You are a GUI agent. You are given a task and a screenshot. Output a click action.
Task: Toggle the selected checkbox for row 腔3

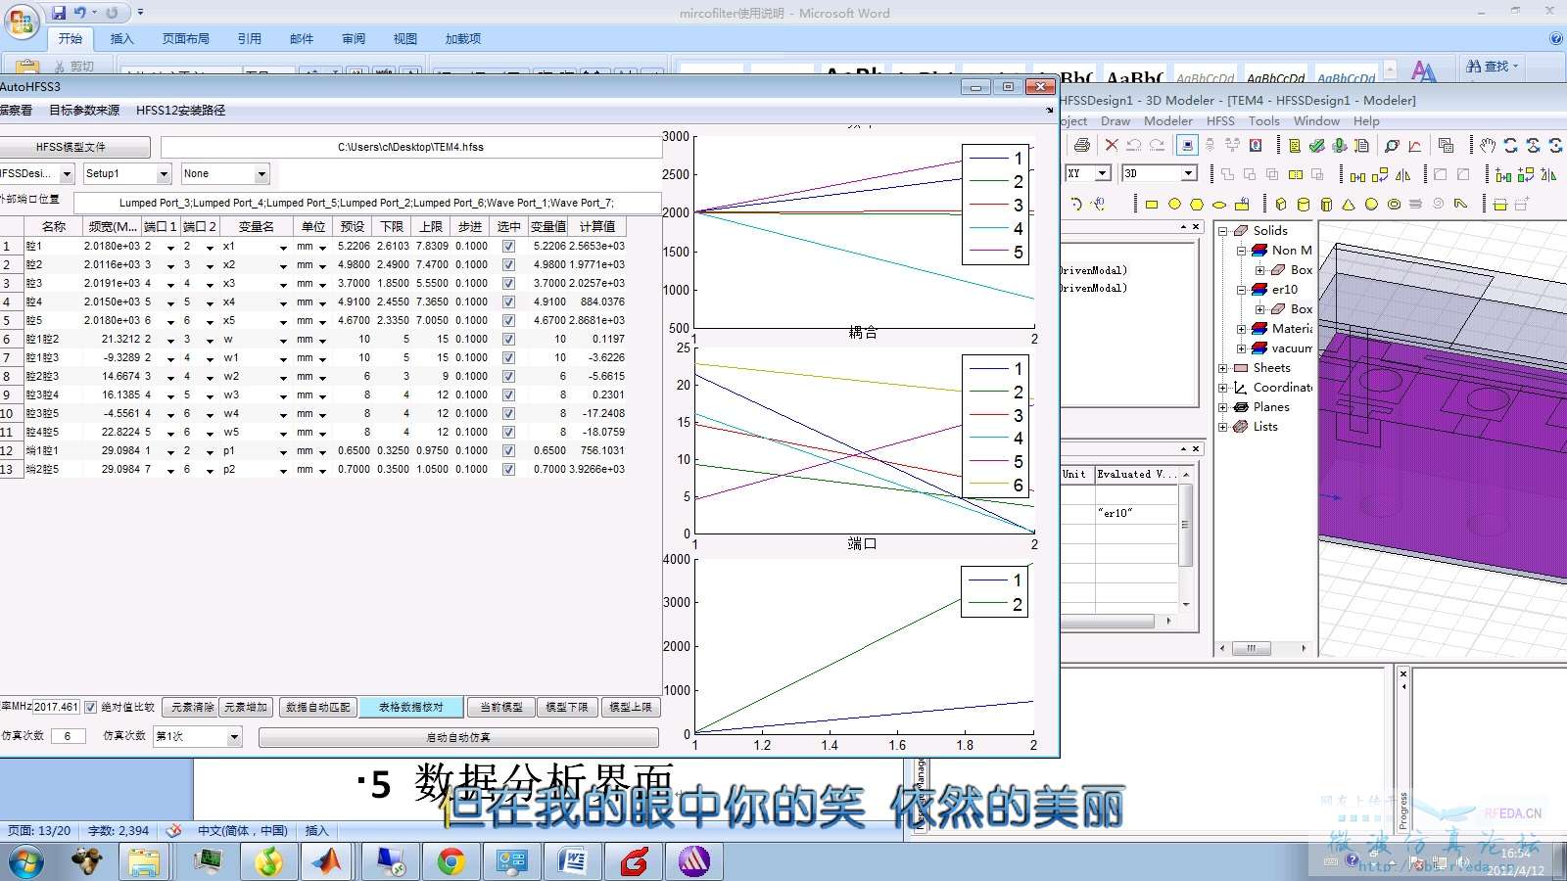[508, 284]
